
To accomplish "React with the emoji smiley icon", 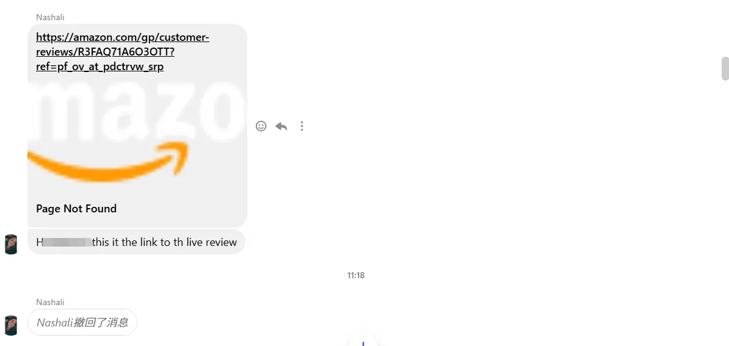I will 261,126.
